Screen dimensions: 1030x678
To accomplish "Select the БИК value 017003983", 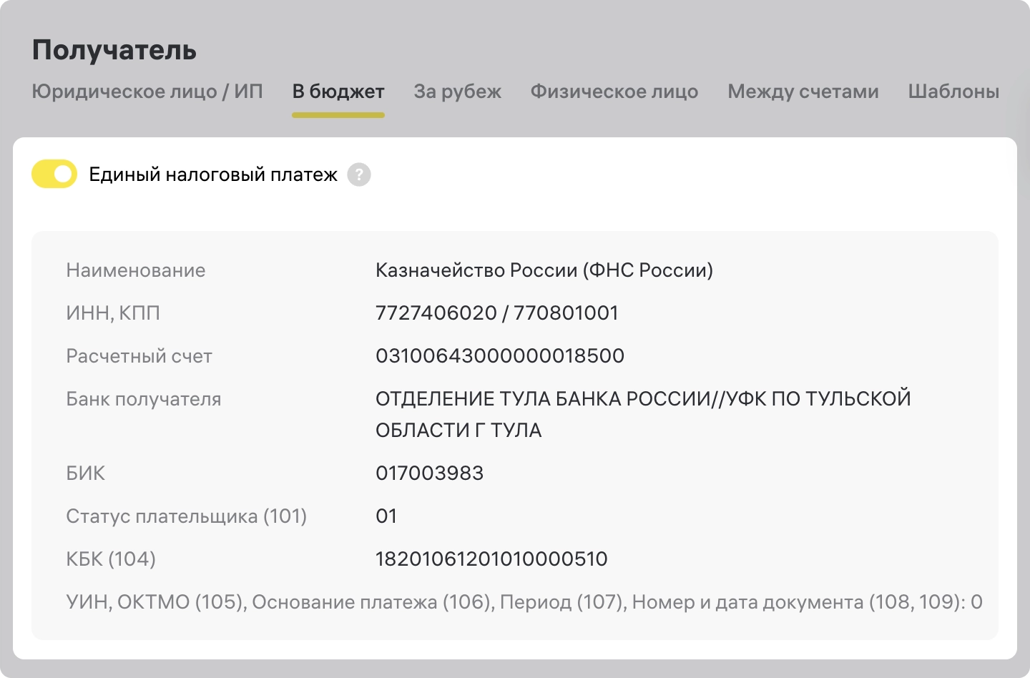I will point(429,473).
